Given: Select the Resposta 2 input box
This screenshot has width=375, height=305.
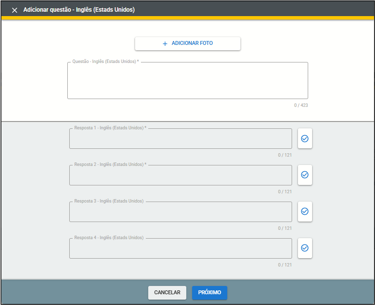Looking at the screenshot, I should click(x=180, y=176).
